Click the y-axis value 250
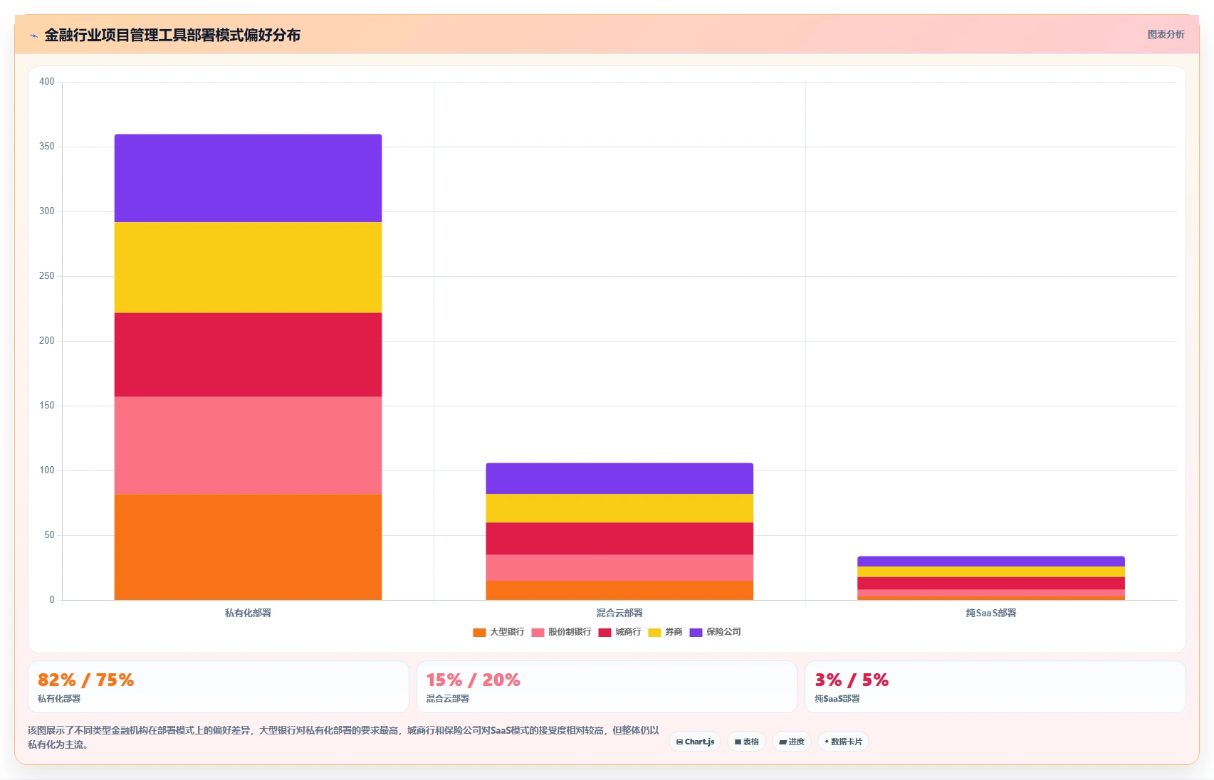Image resolution: width=1214 pixels, height=780 pixels. pyautogui.click(x=47, y=276)
